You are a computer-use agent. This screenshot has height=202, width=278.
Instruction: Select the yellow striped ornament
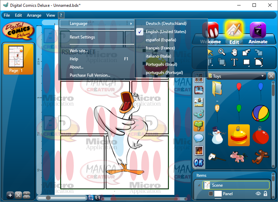tap(239, 135)
